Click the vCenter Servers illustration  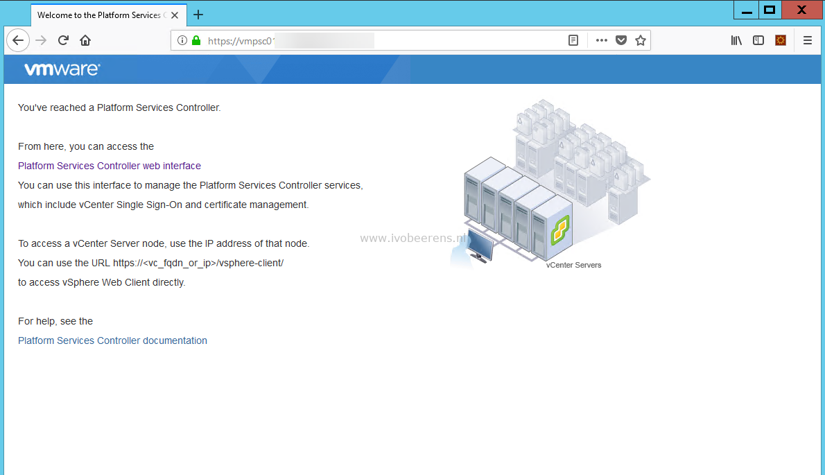(x=550, y=184)
